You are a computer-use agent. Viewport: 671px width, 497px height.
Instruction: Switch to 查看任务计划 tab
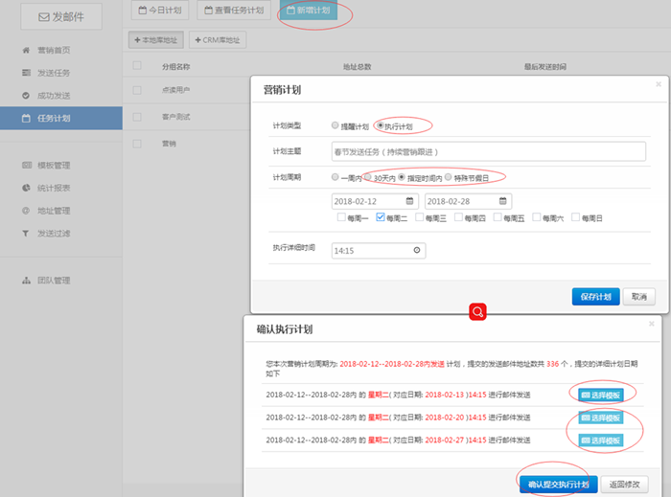[x=233, y=11]
